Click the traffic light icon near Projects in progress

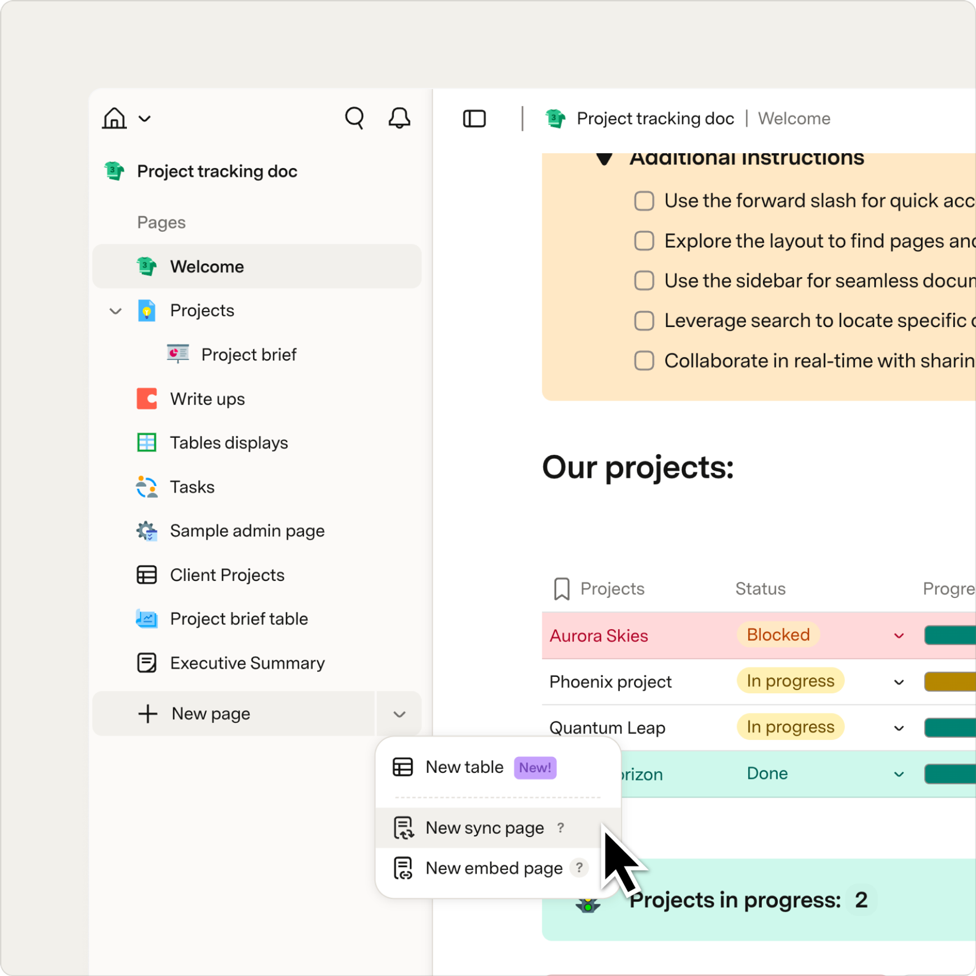(x=588, y=905)
